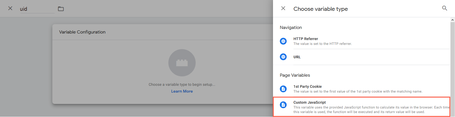Click the lego block placeholder icon
The height and width of the screenshot is (117, 455).
(182, 63)
